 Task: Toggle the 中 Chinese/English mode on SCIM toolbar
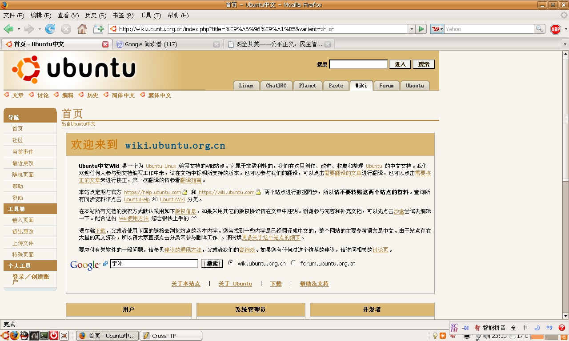tap(525, 328)
